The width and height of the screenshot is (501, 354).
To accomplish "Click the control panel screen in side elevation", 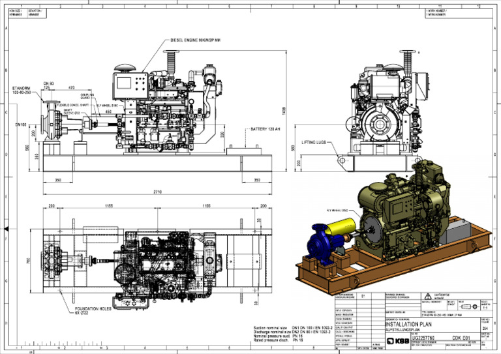I will tap(124, 83).
